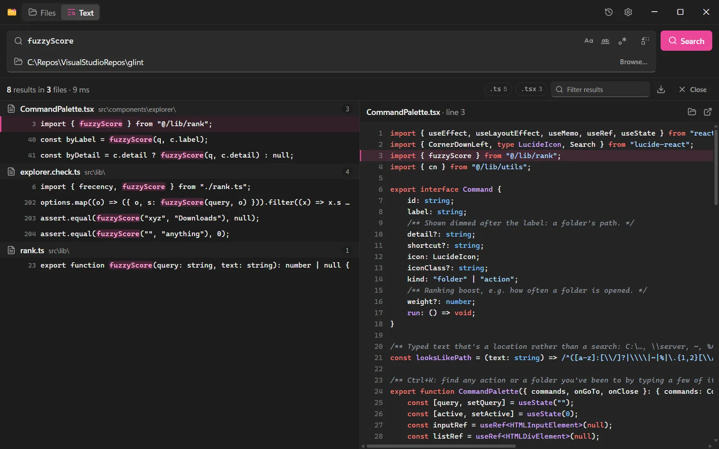Open the previewed file in an external editor
Viewport: 719px width, 449px height.
[x=708, y=112]
